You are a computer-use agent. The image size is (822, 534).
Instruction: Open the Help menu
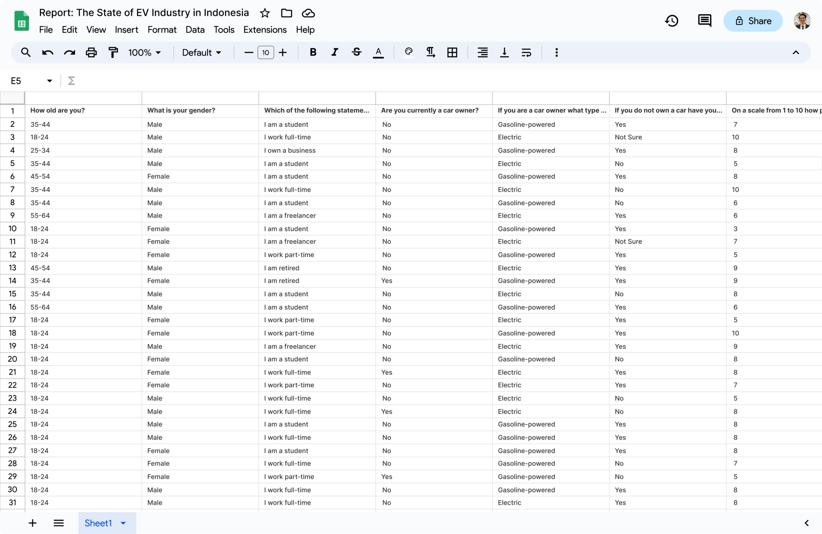click(x=305, y=30)
